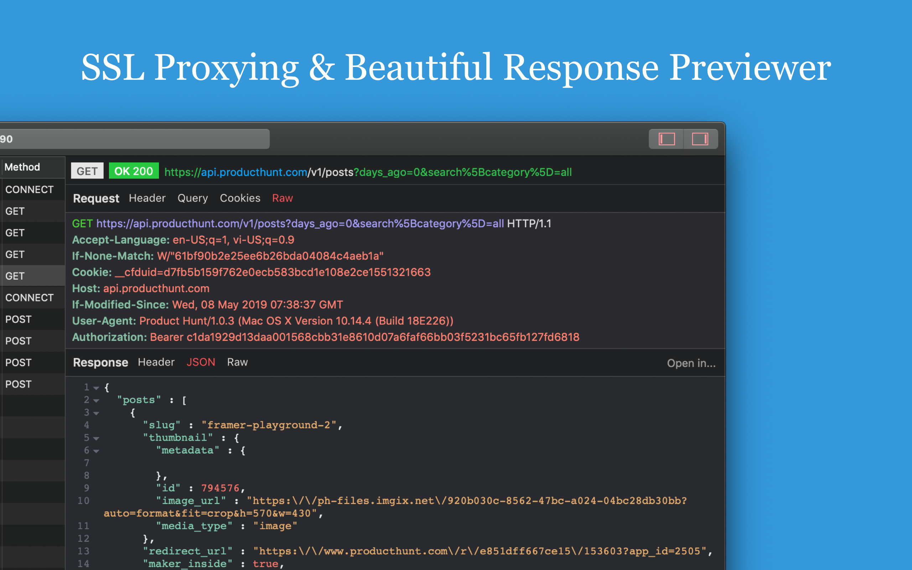Select the Host: api.producthunt.com line
The height and width of the screenshot is (570, 912).
(x=141, y=289)
